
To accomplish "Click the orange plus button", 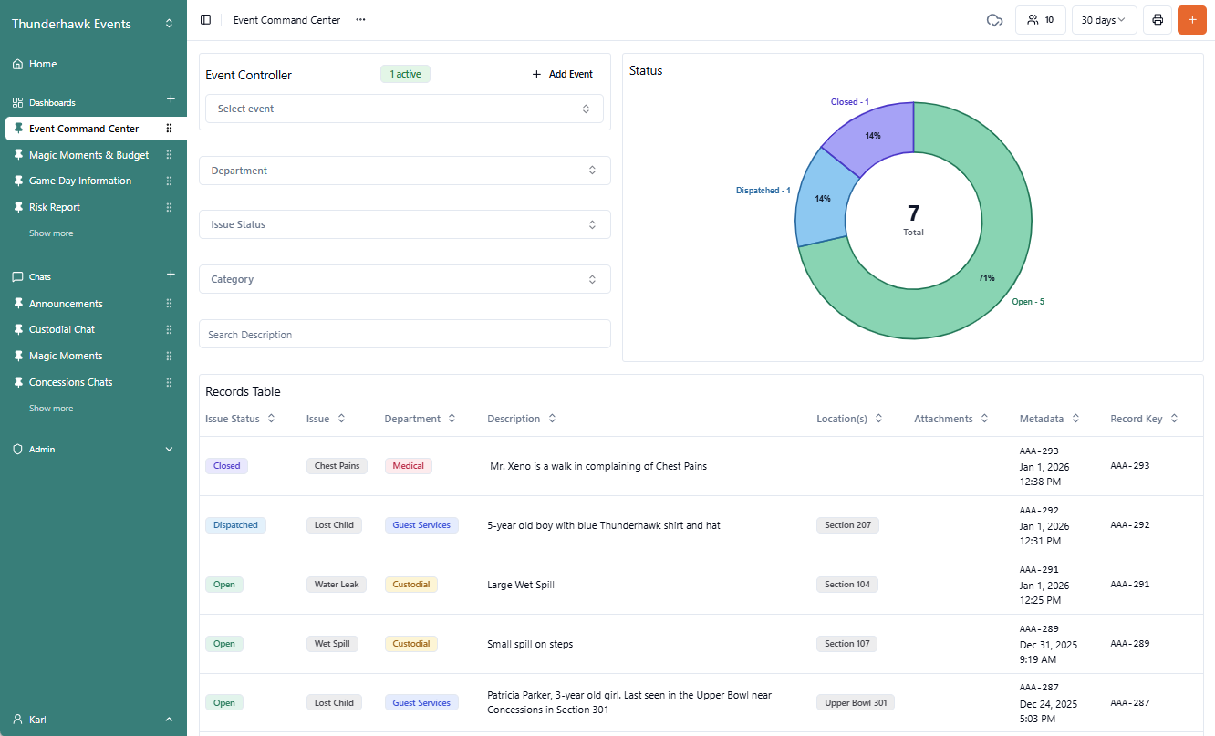I will [1192, 20].
